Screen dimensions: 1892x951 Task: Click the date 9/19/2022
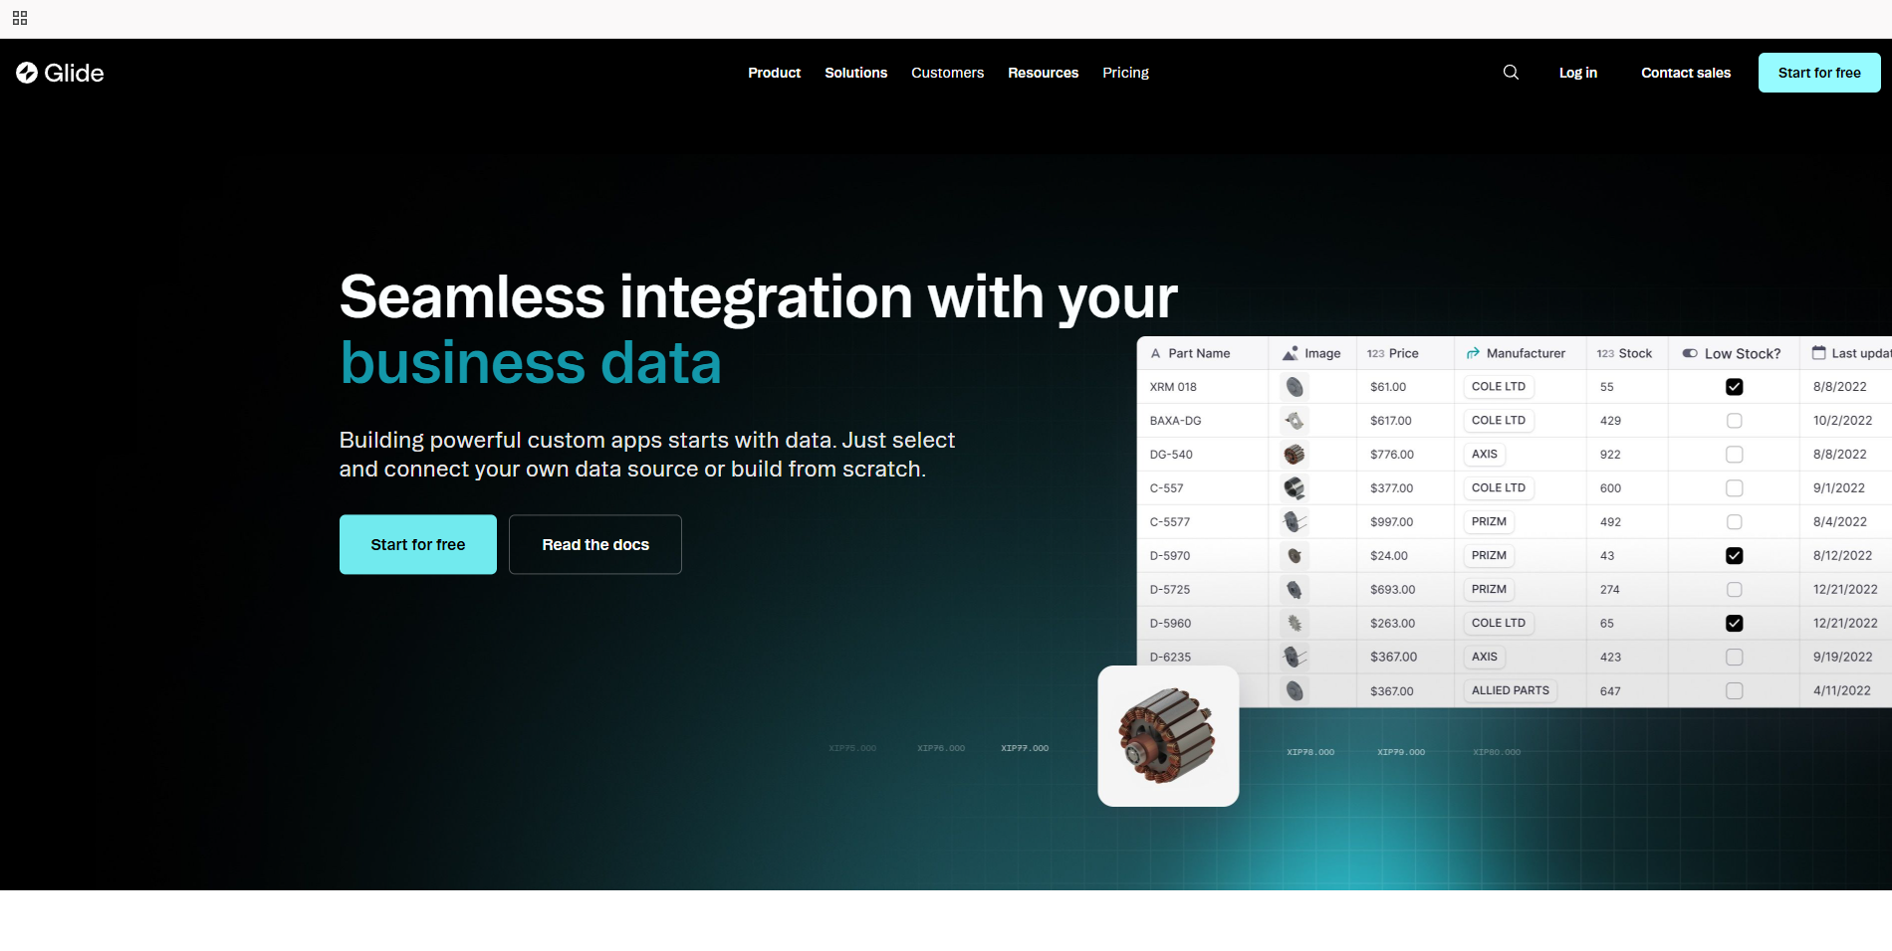point(1842,658)
